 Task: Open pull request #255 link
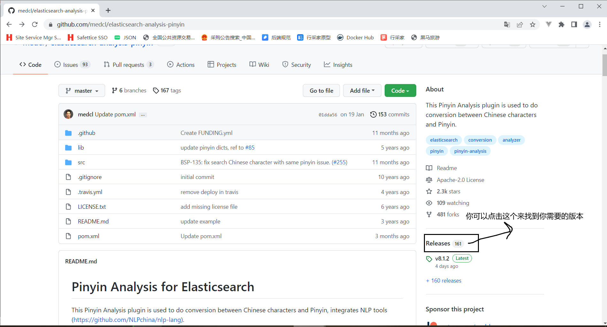[340, 162]
